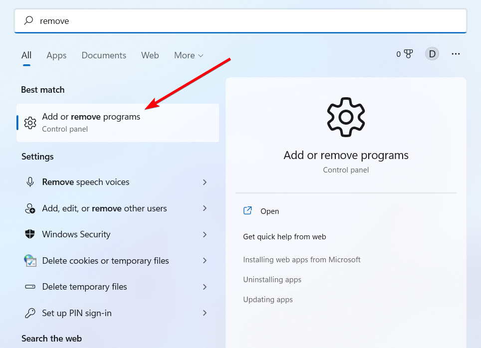Click the large gear icon in preview pane
This screenshot has height=348, width=481.
click(x=346, y=117)
